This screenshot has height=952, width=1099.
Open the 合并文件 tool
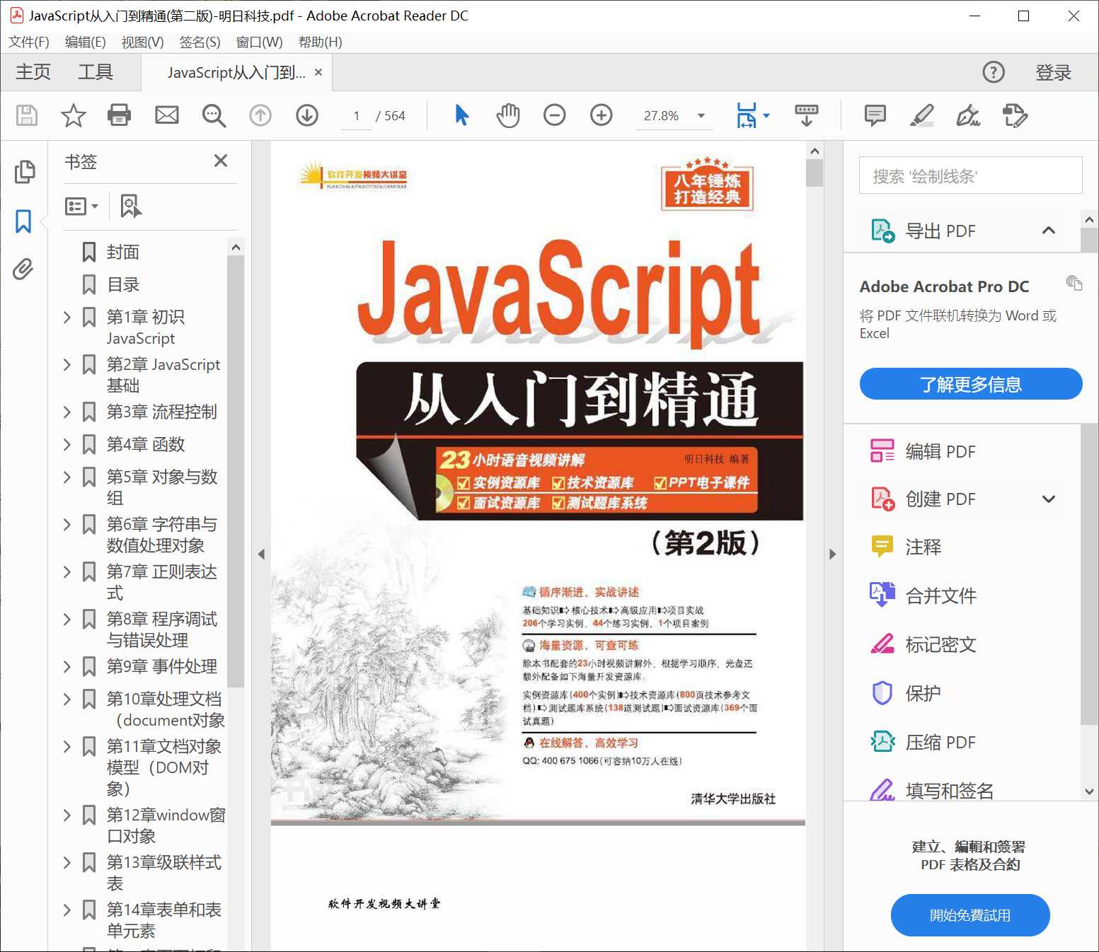click(x=923, y=596)
